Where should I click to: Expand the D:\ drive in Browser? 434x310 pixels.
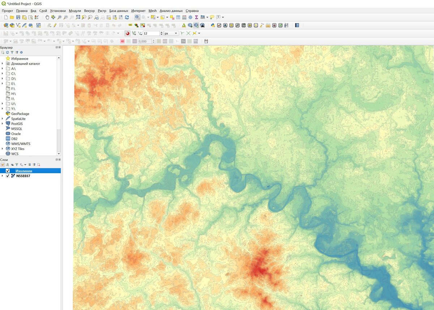(x=3, y=78)
